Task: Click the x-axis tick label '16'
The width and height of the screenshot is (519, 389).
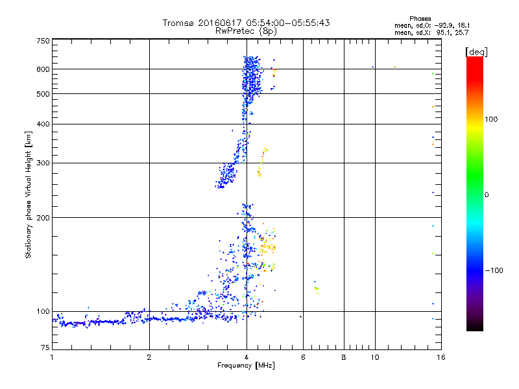Action: [x=441, y=357]
